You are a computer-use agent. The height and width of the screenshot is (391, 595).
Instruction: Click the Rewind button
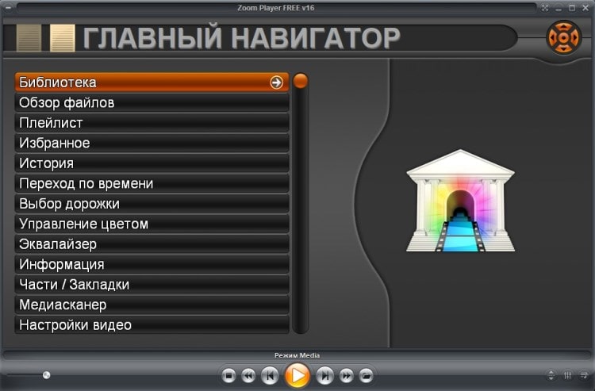pos(248,376)
